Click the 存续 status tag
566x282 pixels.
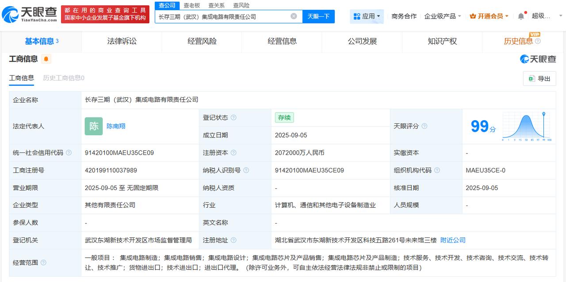point(284,118)
